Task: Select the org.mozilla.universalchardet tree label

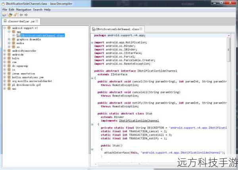Action: point(32,81)
